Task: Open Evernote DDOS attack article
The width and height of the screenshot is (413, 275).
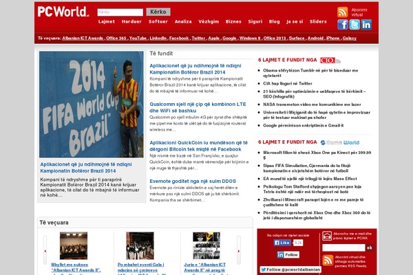Action: (x=193, y=181)
